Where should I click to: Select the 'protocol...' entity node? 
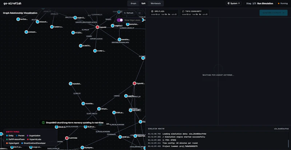tap(26, 32)
